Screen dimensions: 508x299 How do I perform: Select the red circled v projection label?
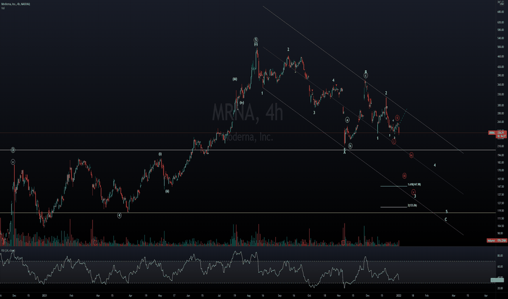413,192
